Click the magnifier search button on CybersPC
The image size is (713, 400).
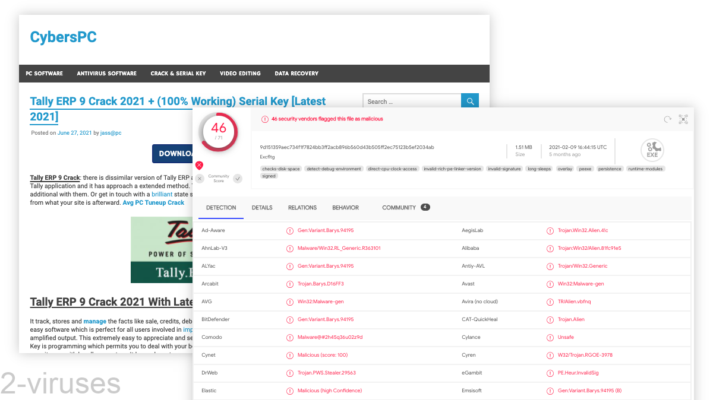470,101
